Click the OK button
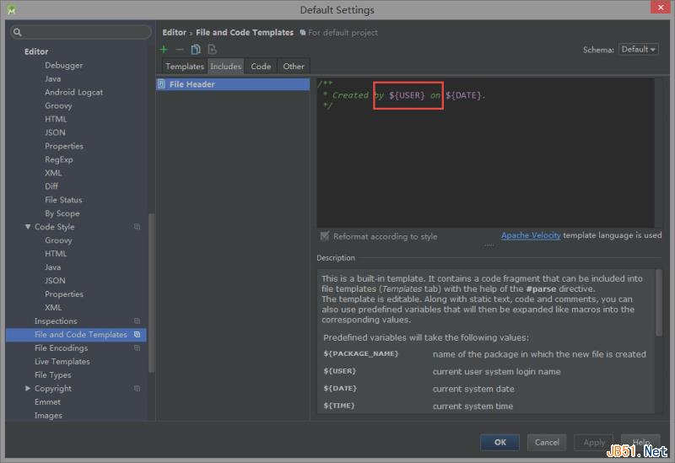The image size is (675, 463). tap(499, 443)
